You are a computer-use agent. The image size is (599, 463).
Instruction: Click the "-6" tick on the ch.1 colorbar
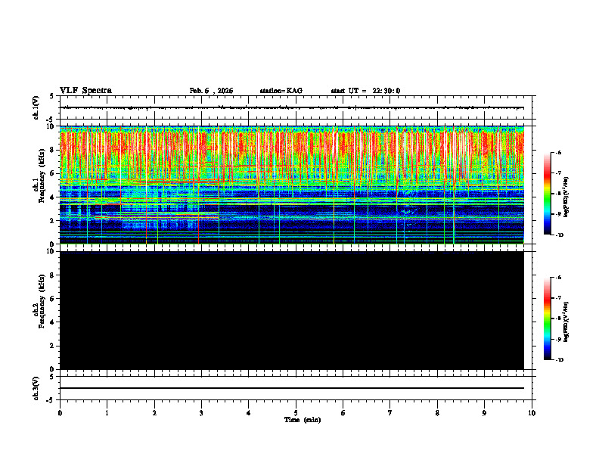tap(559, 152)
